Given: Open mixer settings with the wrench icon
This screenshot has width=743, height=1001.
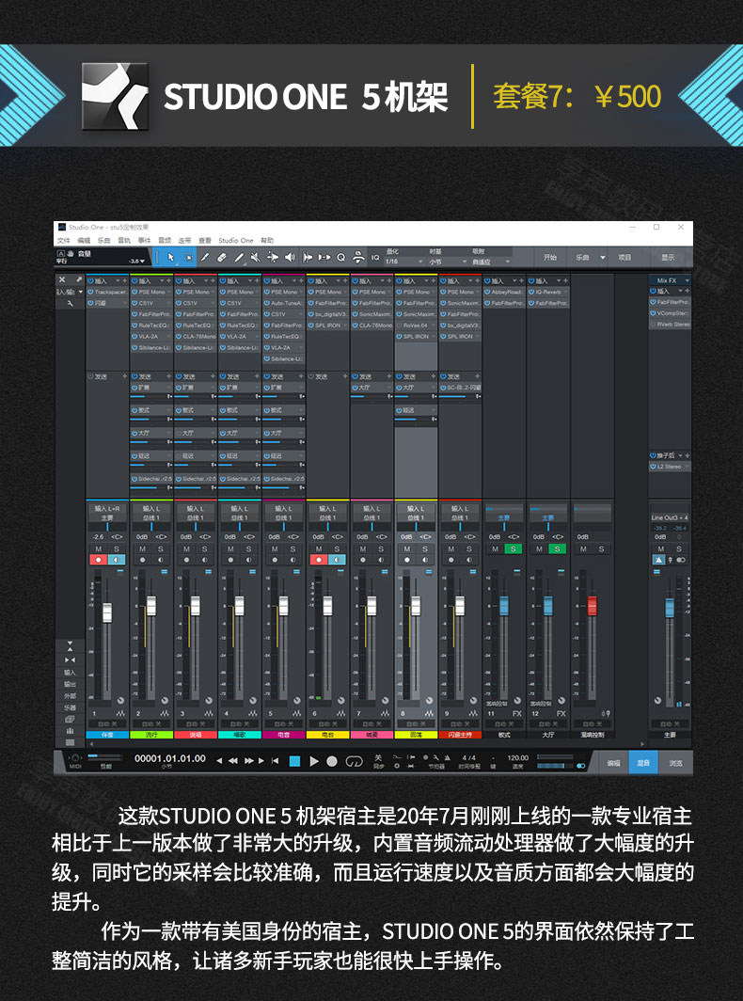Looking at the screenshot, I should pos(71,303).
